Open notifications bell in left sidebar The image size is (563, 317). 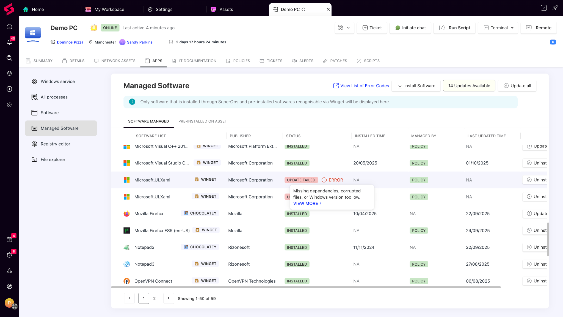(9, 42)
